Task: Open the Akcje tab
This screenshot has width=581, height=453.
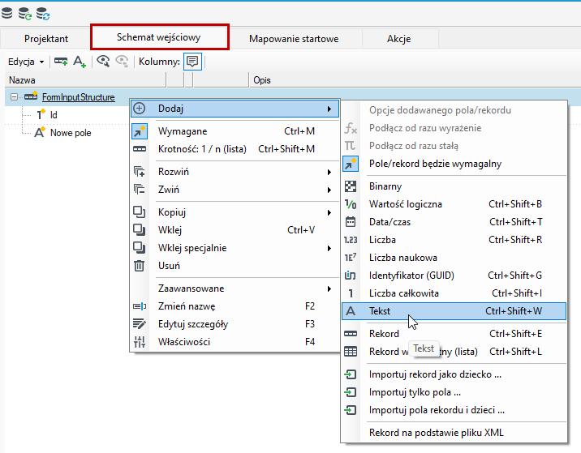Action: [399, 38]
